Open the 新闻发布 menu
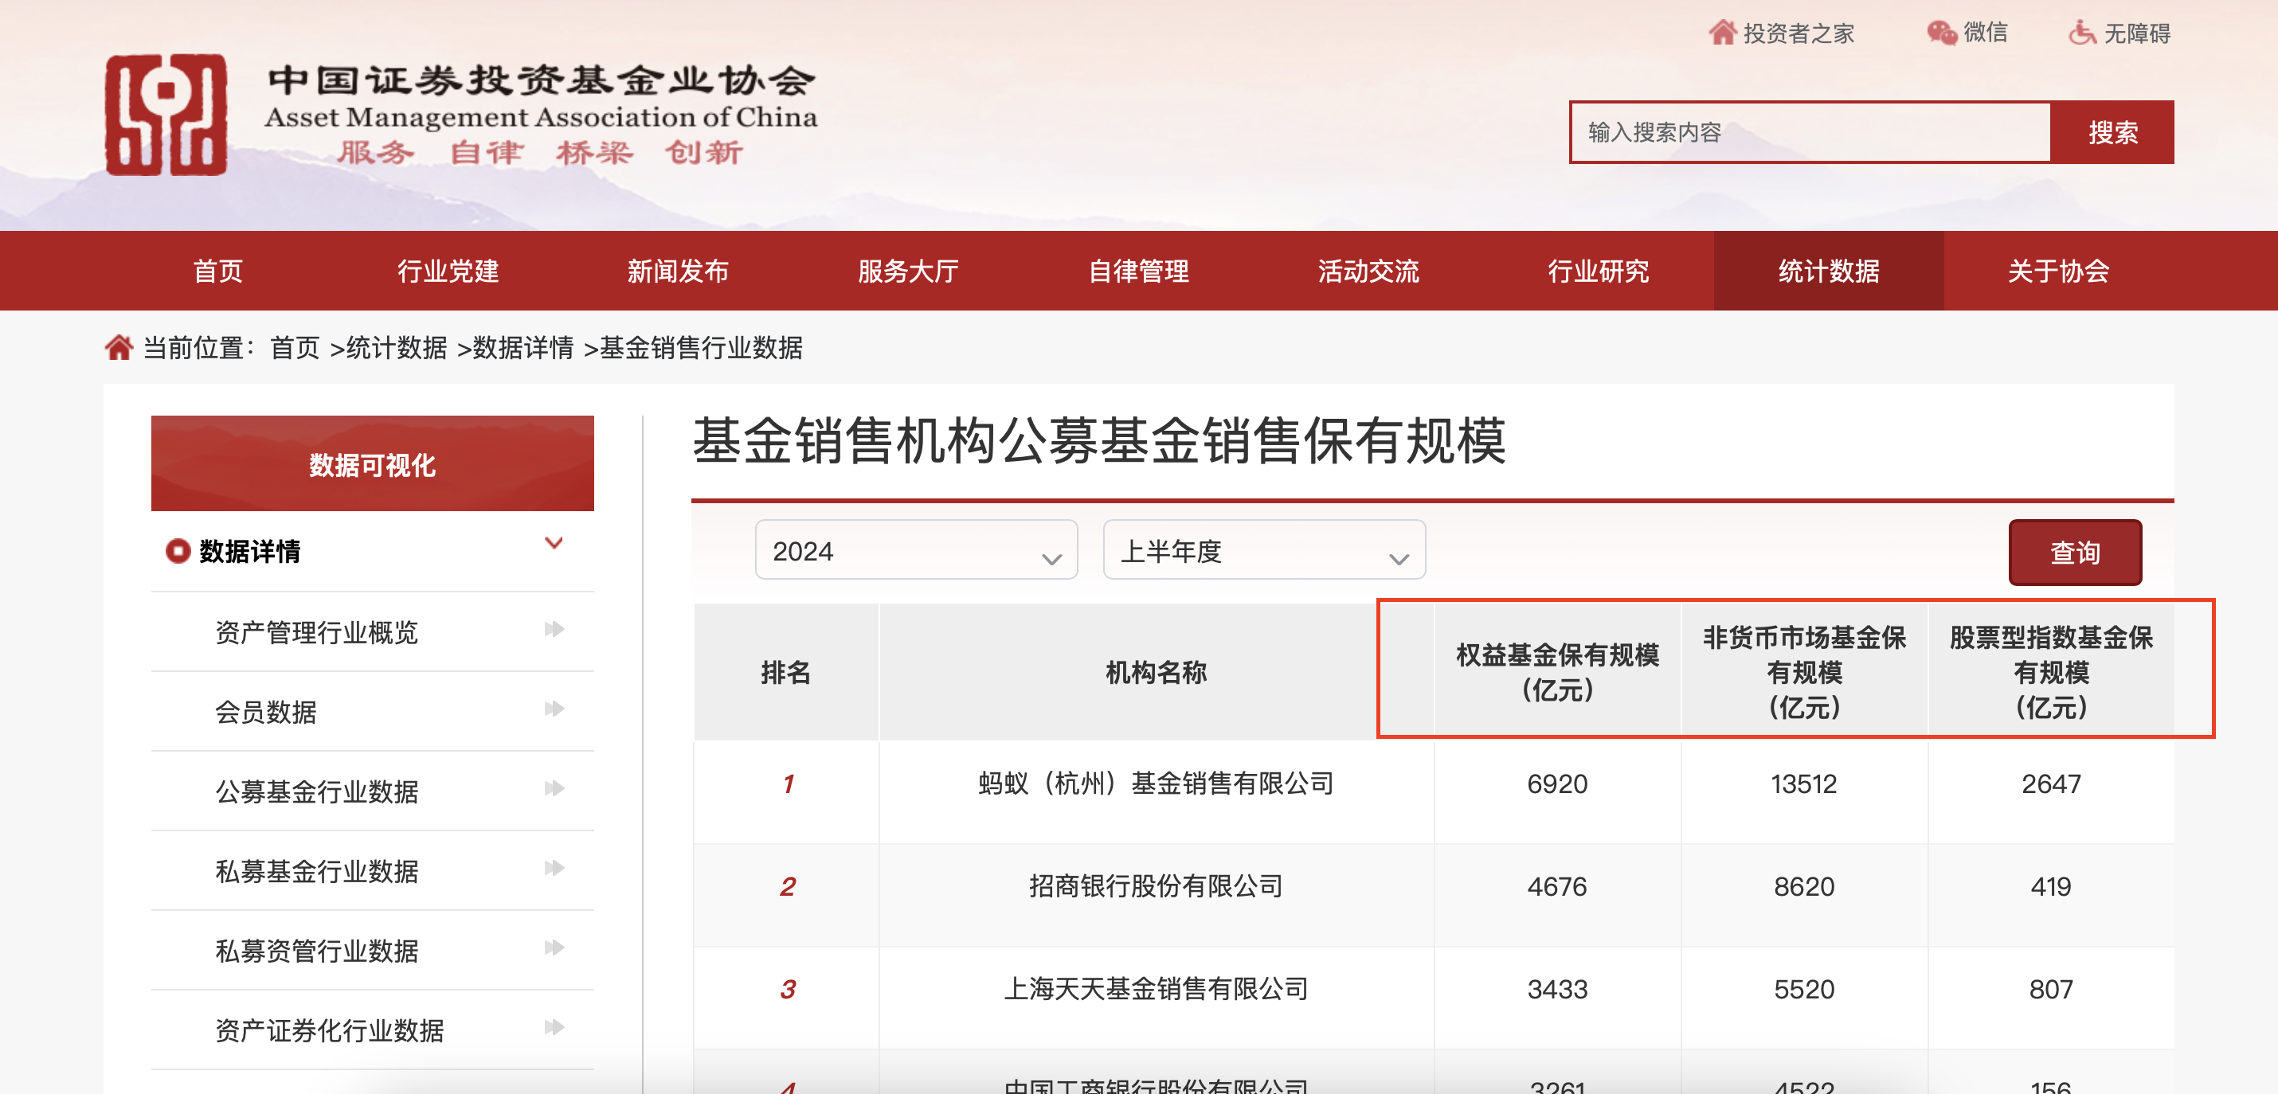This screenshot has width=2278, height=1094. [677, 272]
